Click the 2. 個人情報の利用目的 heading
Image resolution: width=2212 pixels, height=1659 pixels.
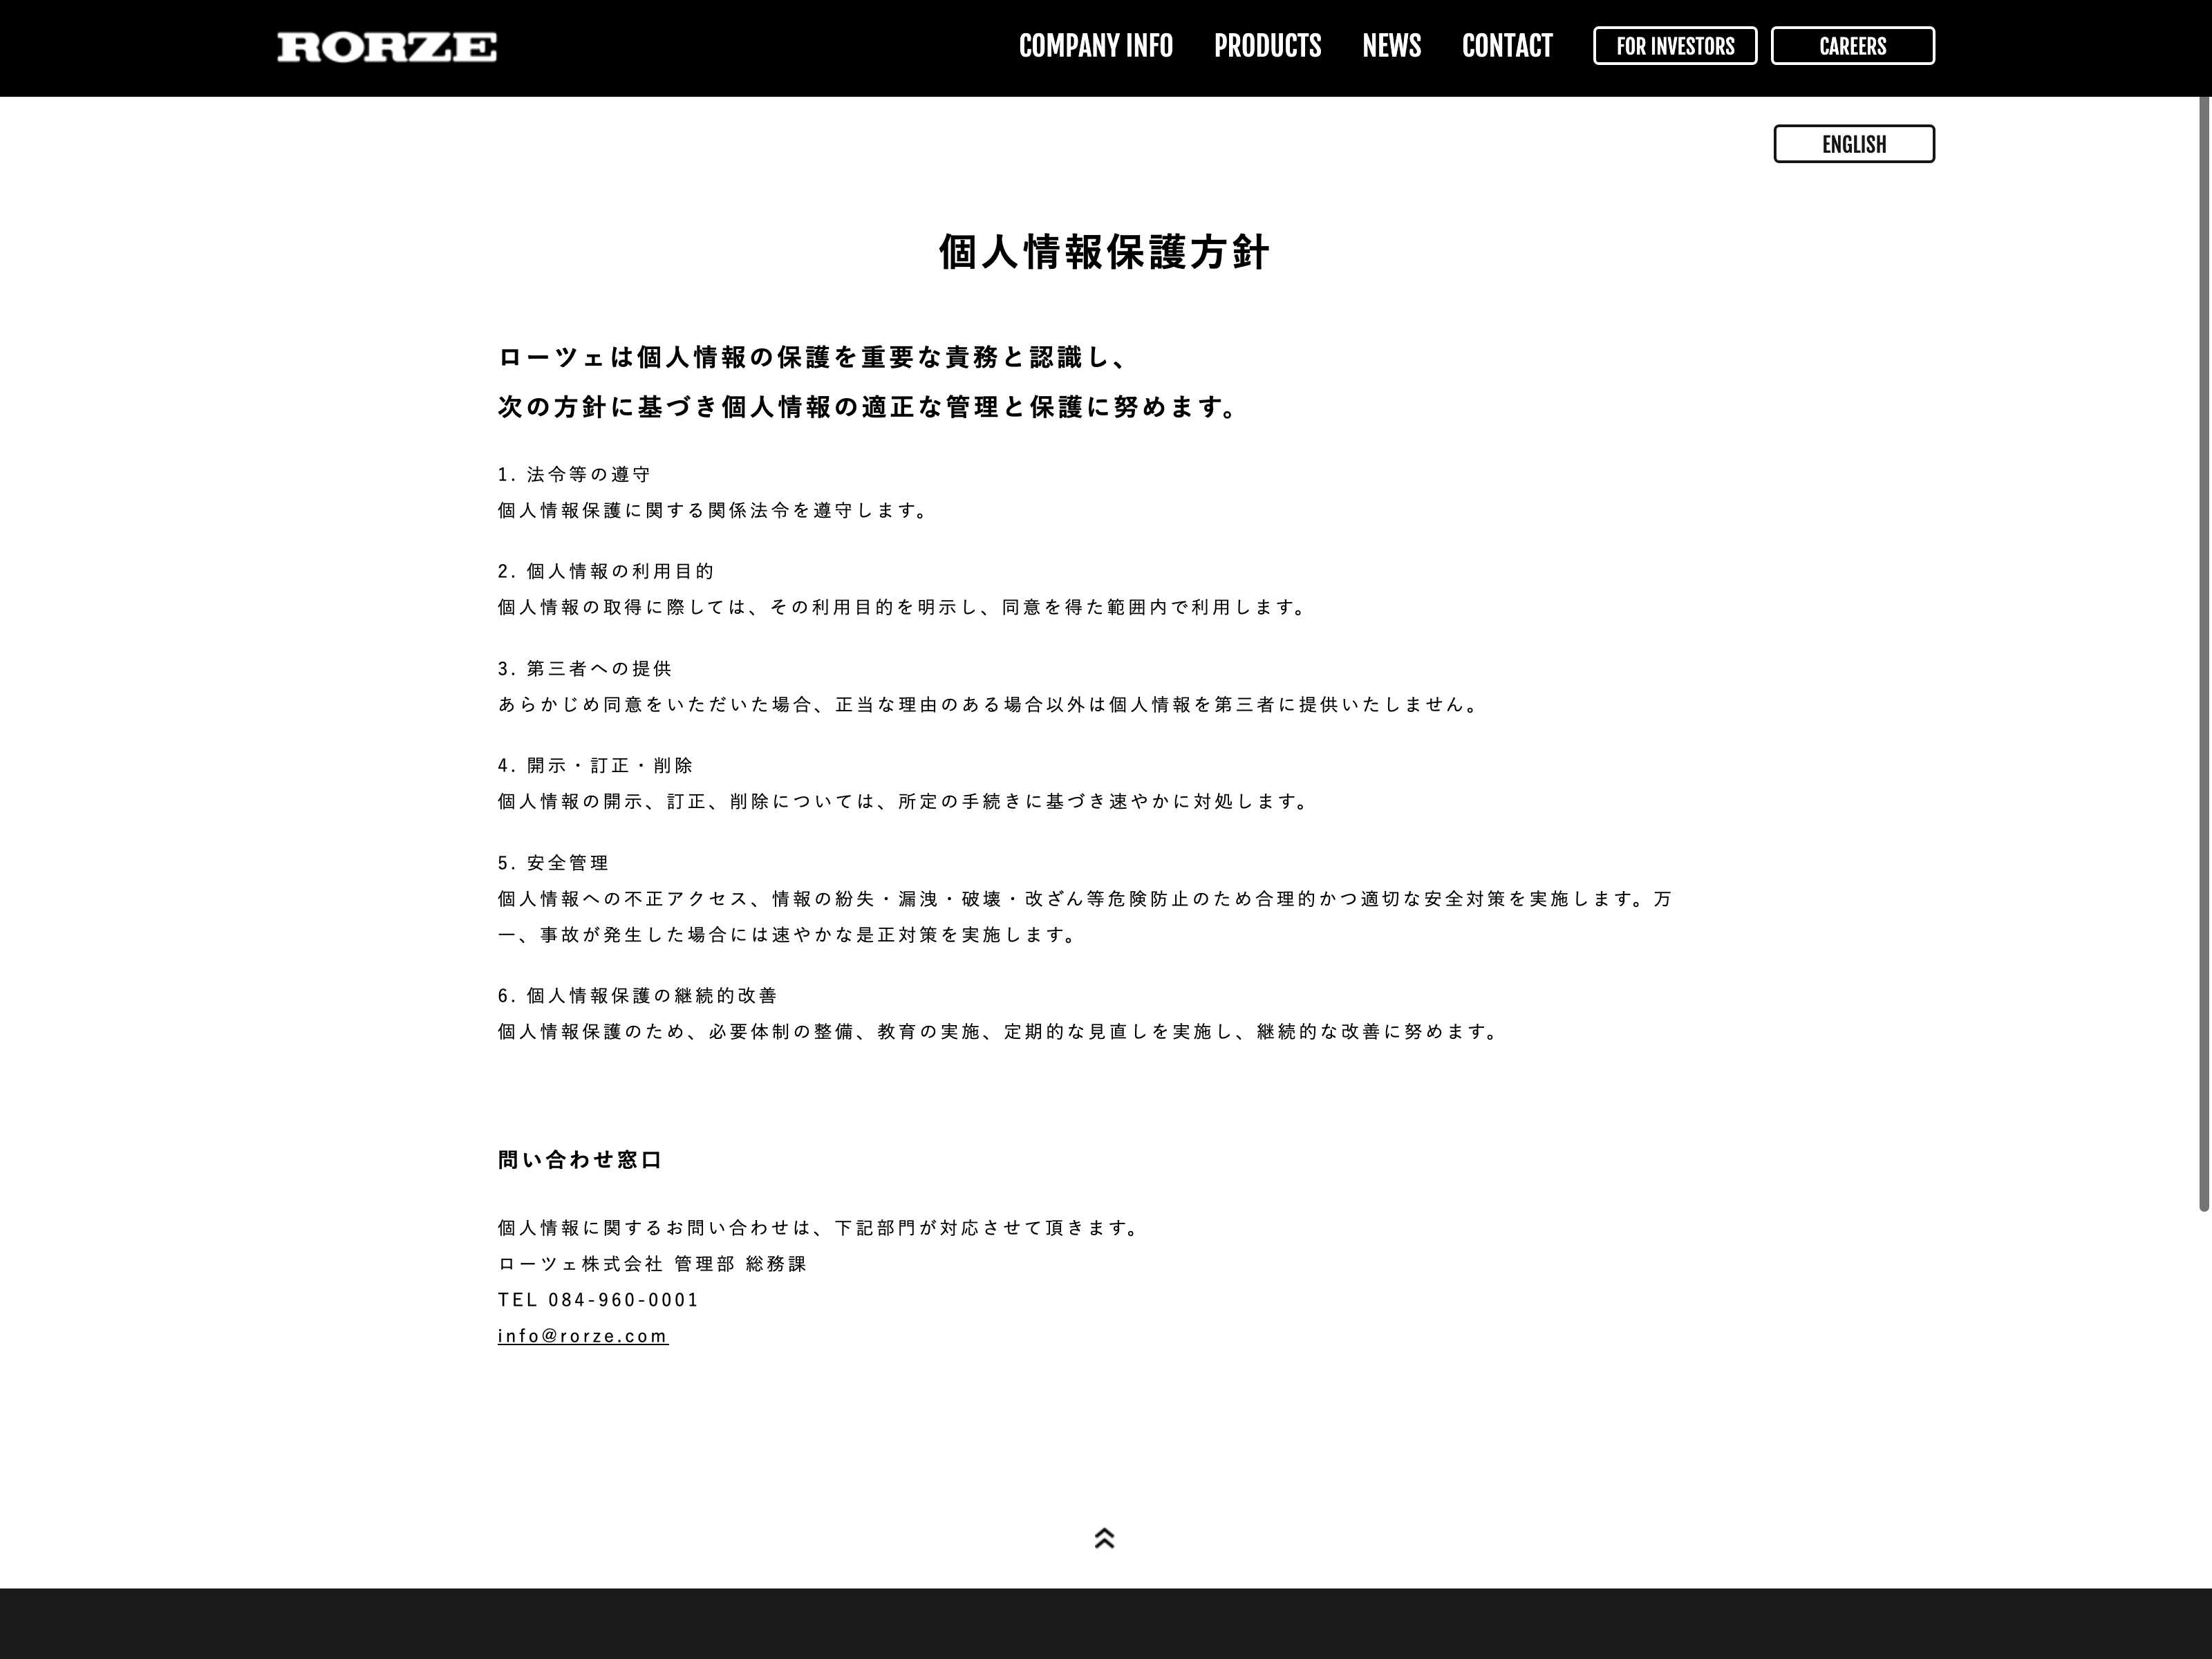[x=606, y=571]
